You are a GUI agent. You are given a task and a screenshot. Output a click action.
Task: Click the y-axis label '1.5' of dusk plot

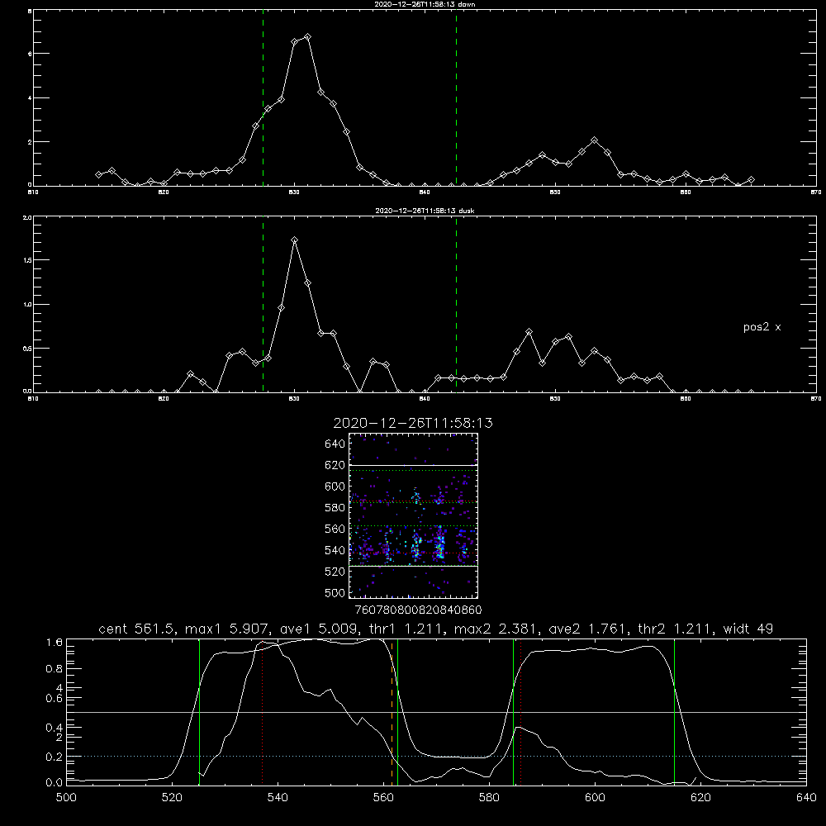point(28,260)
